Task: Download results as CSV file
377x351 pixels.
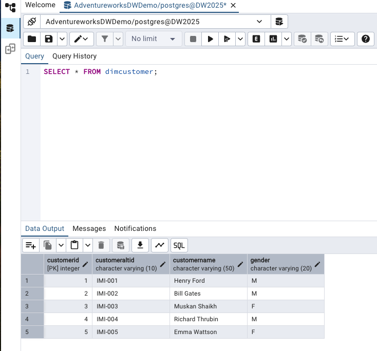Action: click(x=140, y=245)
